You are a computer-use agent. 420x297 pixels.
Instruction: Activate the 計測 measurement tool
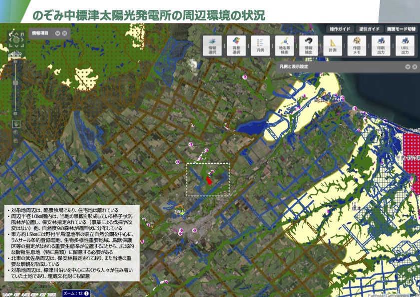point(333,45)
